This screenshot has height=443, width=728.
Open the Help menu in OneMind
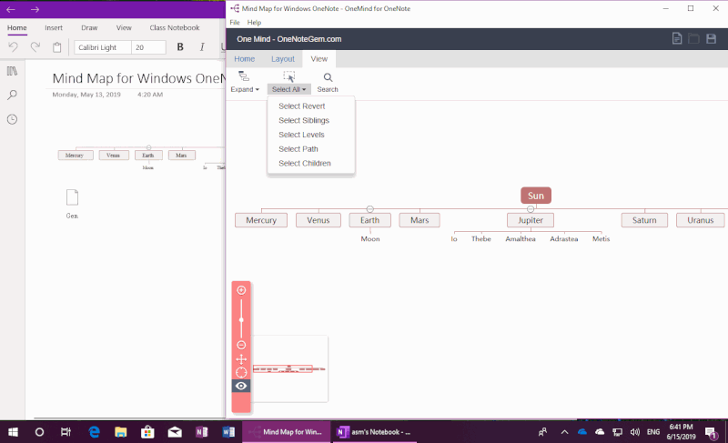[254, 22]
